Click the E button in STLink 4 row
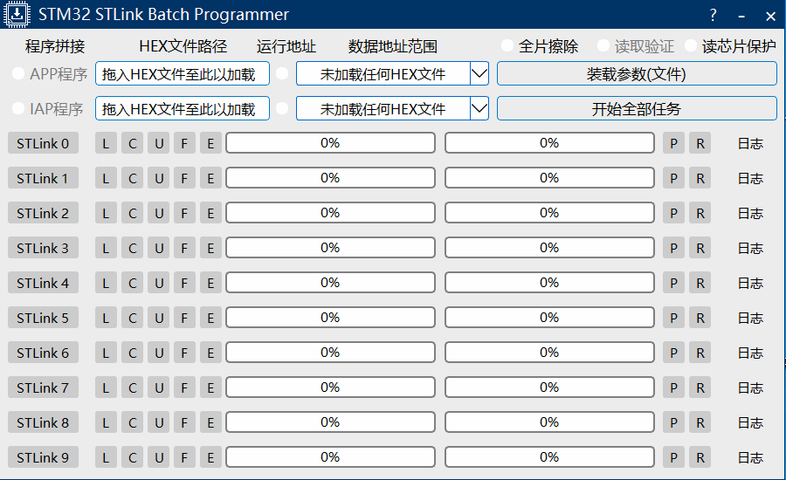The image size is (786, 480). pos(210,283)
